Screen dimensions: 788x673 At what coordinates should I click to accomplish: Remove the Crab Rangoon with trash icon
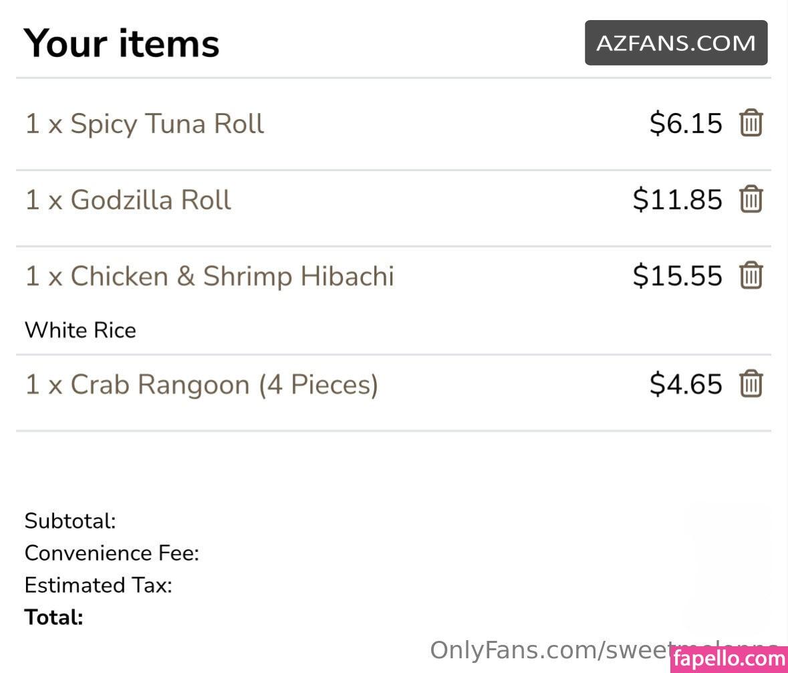[x=751, y=384]
